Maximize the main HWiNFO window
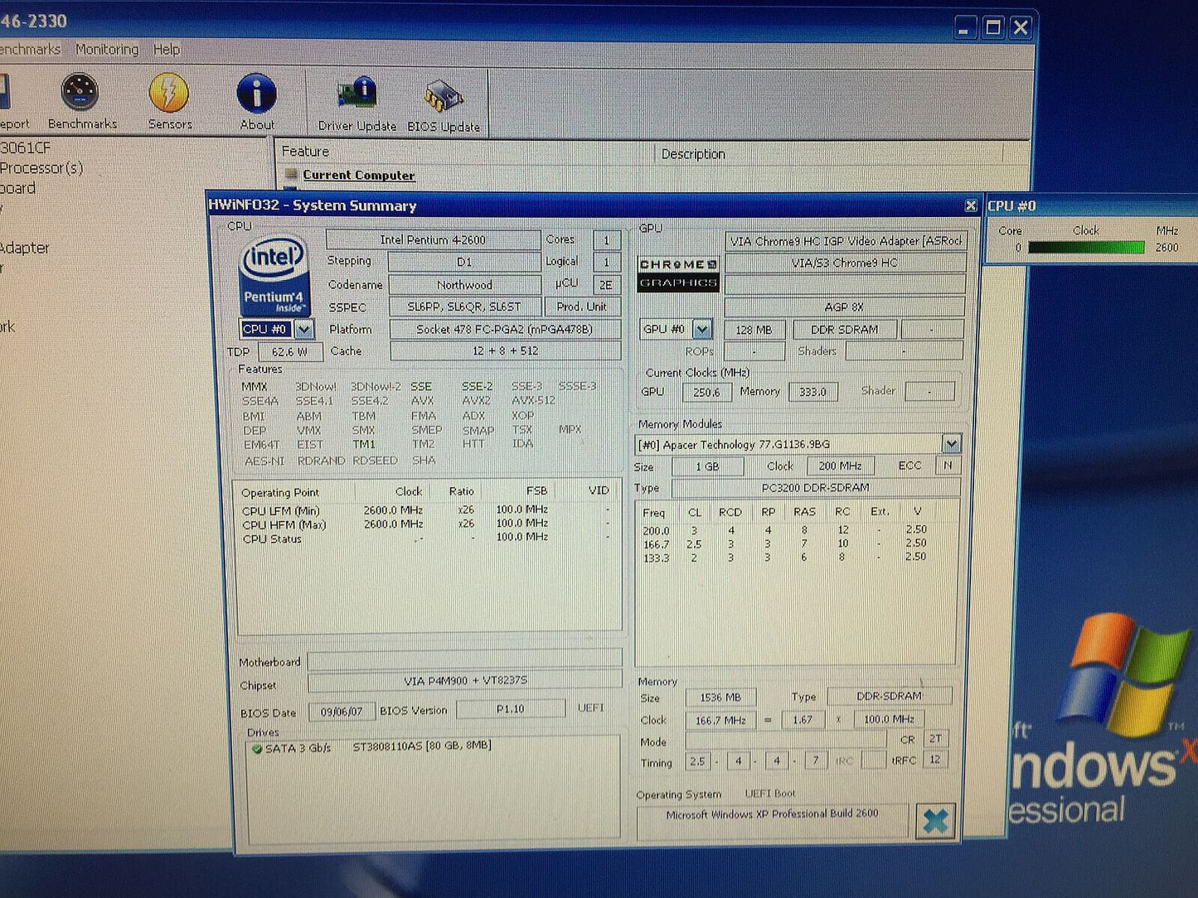Image resolution: width=1198 pixels, height=898 pixels. 992,28
